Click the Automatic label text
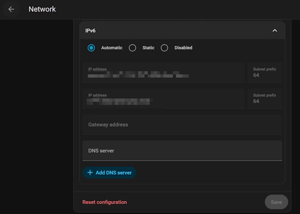Image resolution: width=300 pixels, height=214 pixels. pyautogui.click(x=111, y=48)
